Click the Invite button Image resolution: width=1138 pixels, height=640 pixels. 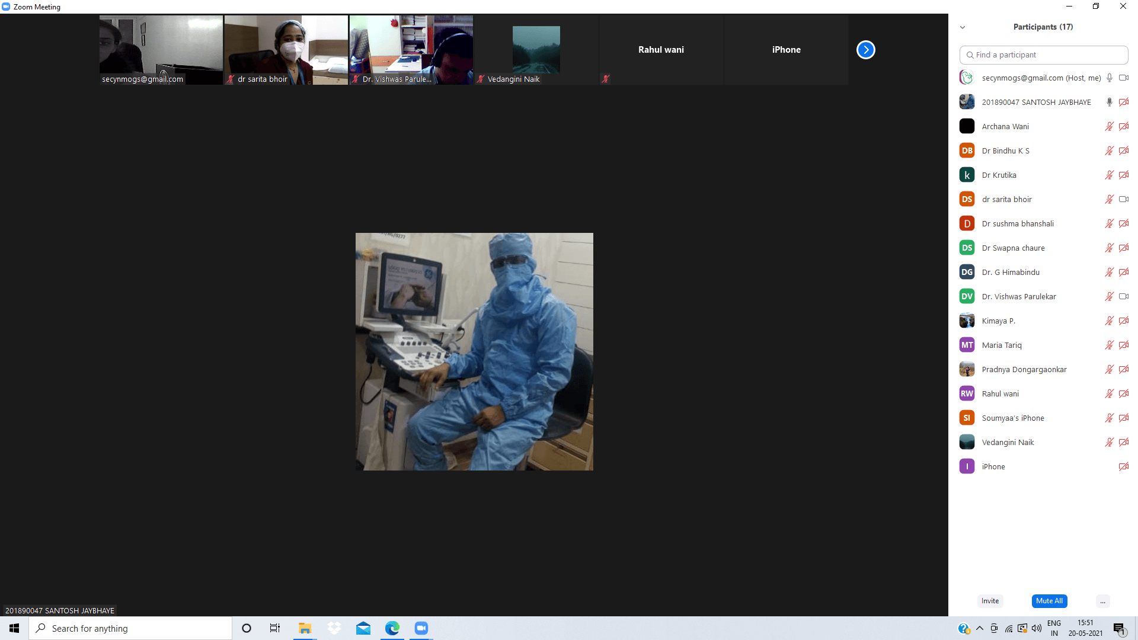coord(990,601)
